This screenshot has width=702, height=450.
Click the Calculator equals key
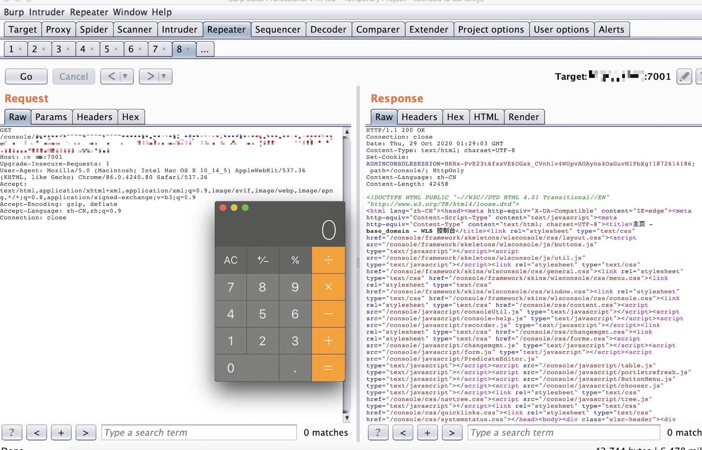pos(328,368)
